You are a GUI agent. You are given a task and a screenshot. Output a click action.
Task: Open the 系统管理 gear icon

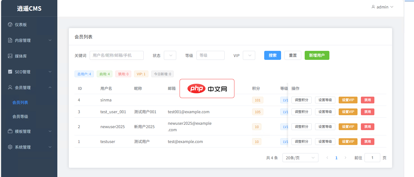pos(10,147)
